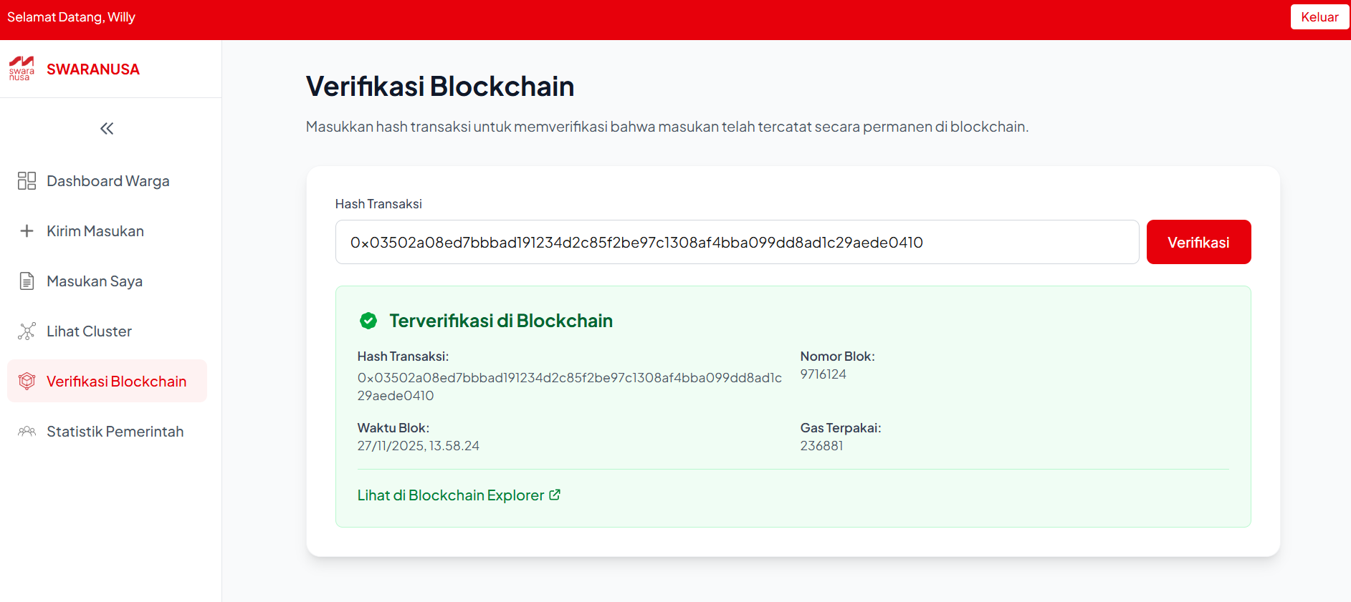Screen dimensions: 1351x602
Task: Select the Dashboard Warga grid icon
Action: tap(27, 180)
